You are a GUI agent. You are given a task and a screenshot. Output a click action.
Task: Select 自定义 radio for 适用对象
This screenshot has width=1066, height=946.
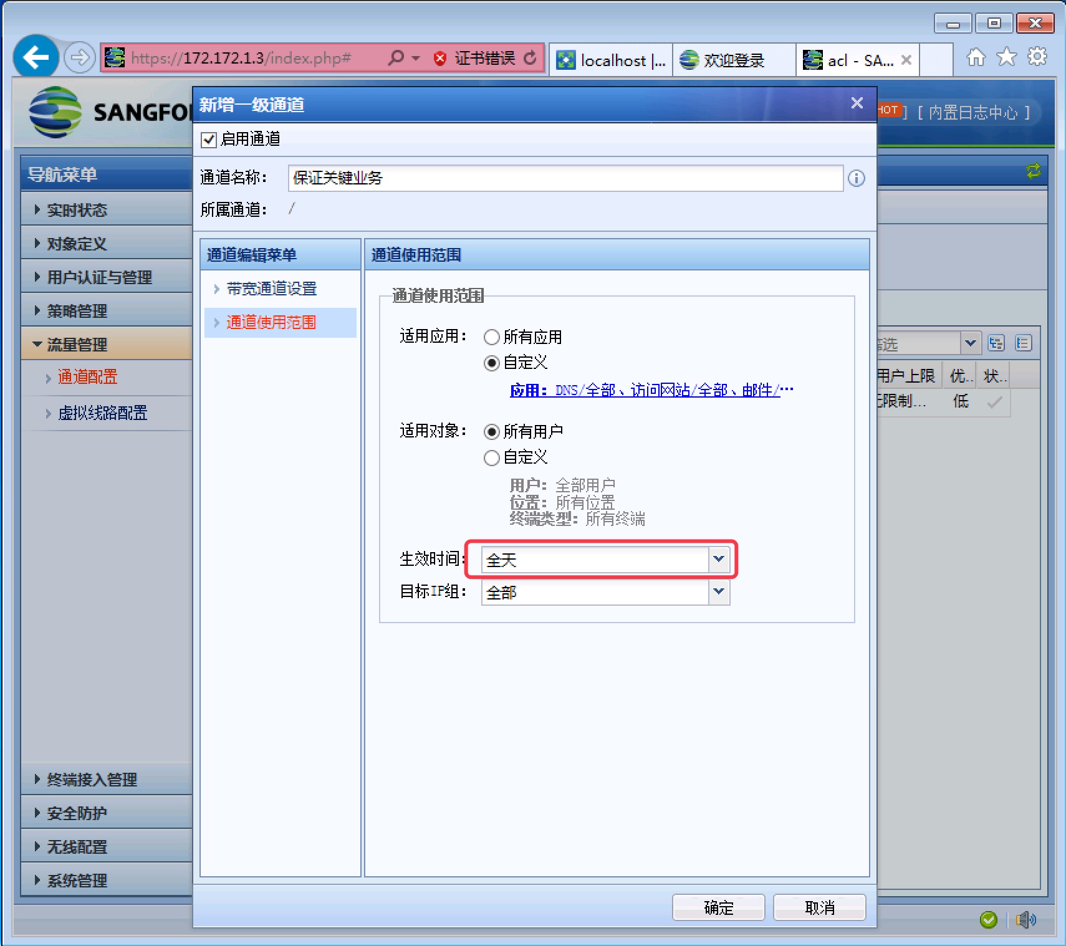coord(492,458)
